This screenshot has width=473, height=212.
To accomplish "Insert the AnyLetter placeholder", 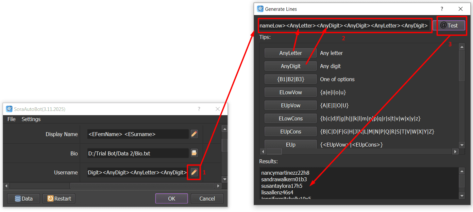I will [290, 53].
